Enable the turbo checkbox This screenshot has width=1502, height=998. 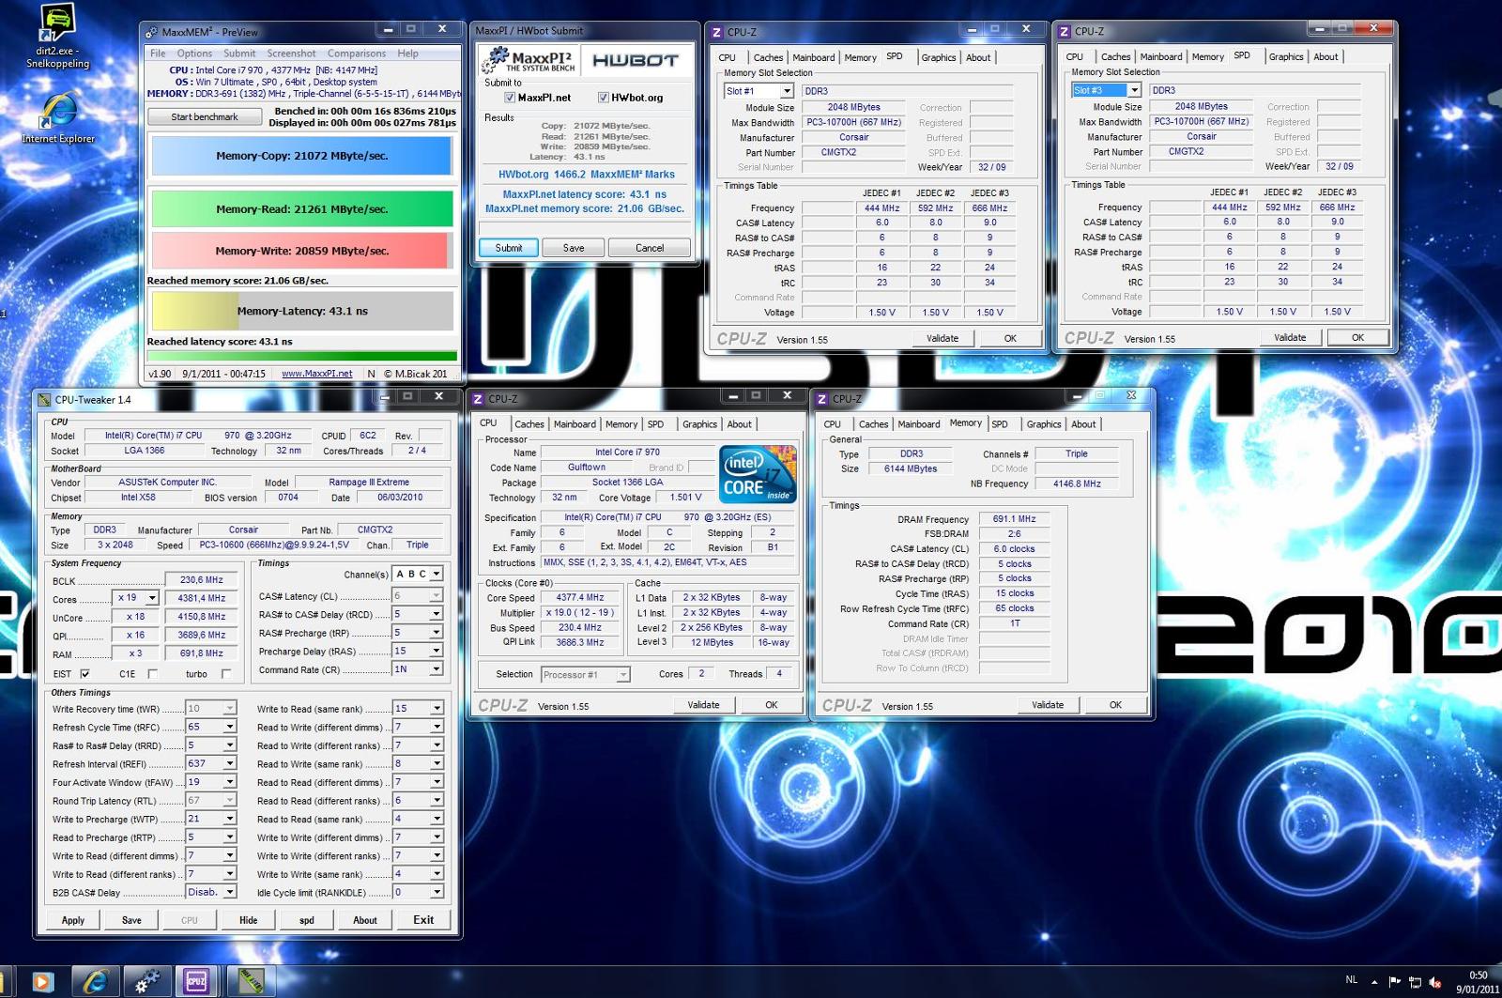[x=225, y=674]
